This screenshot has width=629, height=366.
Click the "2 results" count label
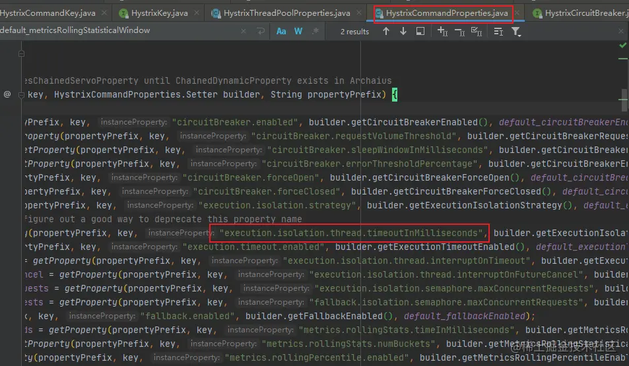click(x=354, y=32)
